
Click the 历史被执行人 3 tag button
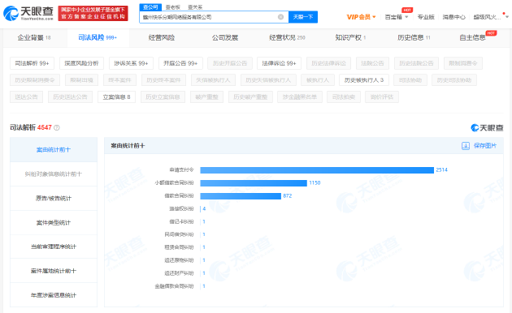coord(364,80)
